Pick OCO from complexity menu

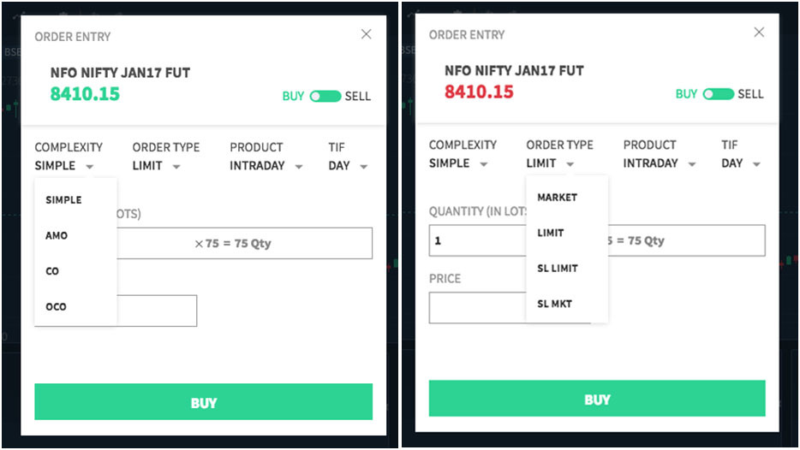tap(57, 306)
